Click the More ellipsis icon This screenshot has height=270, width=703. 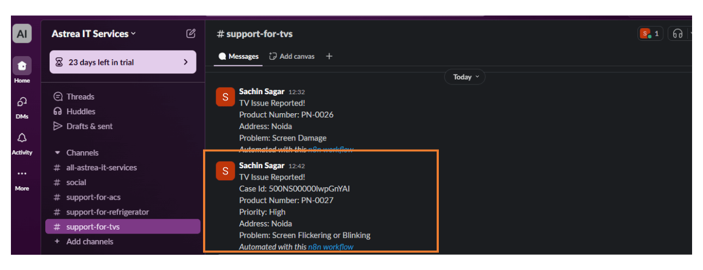(22, 174)
